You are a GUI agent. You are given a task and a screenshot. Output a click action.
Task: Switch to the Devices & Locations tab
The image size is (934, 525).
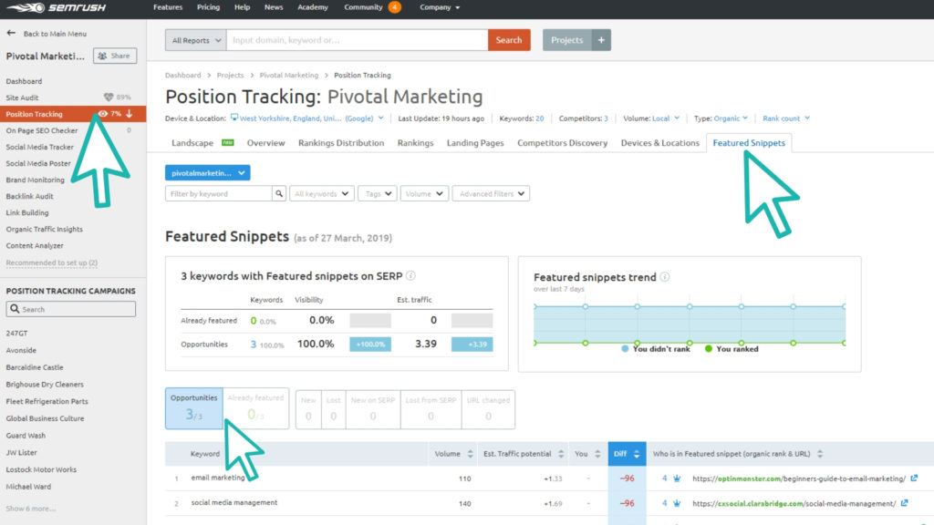pyautogui.click(x=660, y=143)
